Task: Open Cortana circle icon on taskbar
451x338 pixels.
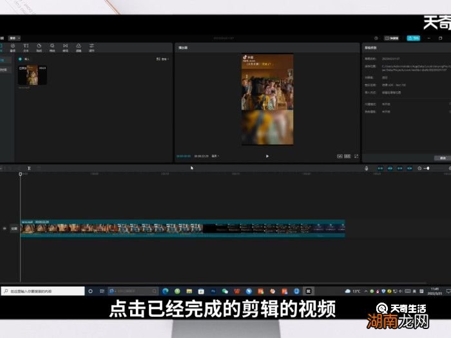Action: tap(90, 291)
